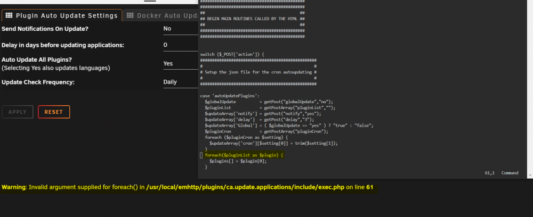
Task: Click 'BEGIN MAIN ROUTINES CALLED BY THE HTML' comment
Action: tap(253, 19)
